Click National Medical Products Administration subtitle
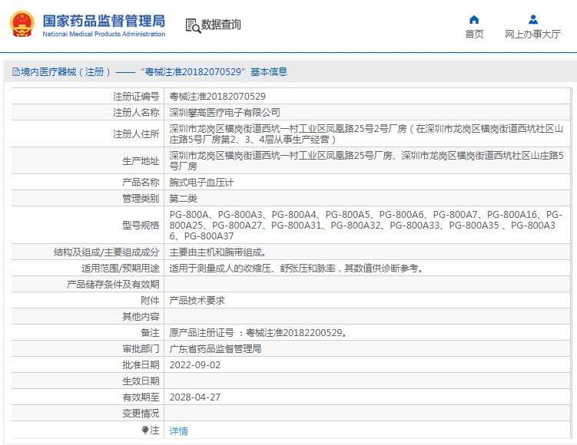This screenshot has width=577, height=445. (x=104, y=35)
